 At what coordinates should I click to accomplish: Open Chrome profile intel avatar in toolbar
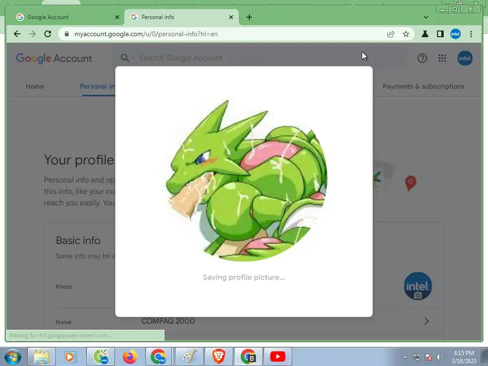455,34
